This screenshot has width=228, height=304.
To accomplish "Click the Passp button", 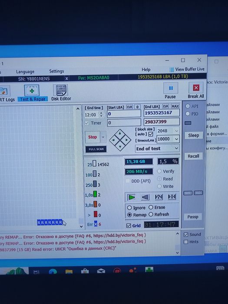I will 193,217.
